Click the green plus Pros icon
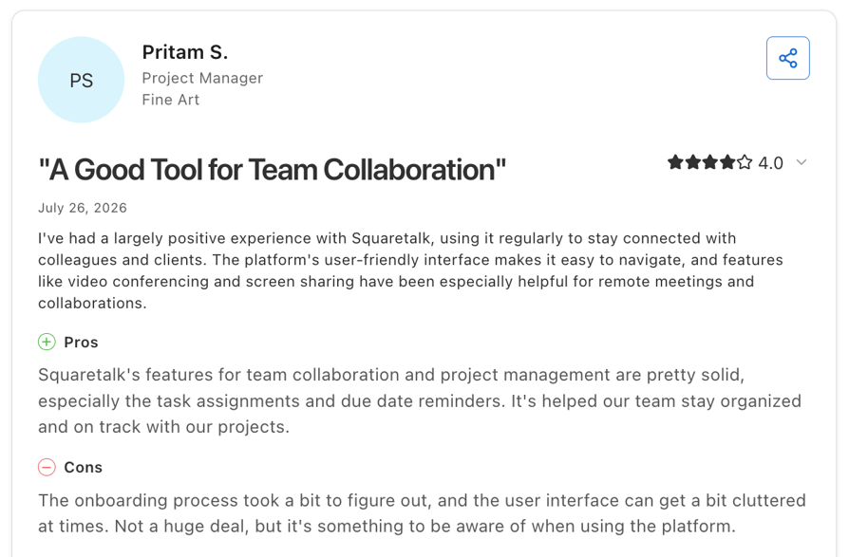 (47, 342)
